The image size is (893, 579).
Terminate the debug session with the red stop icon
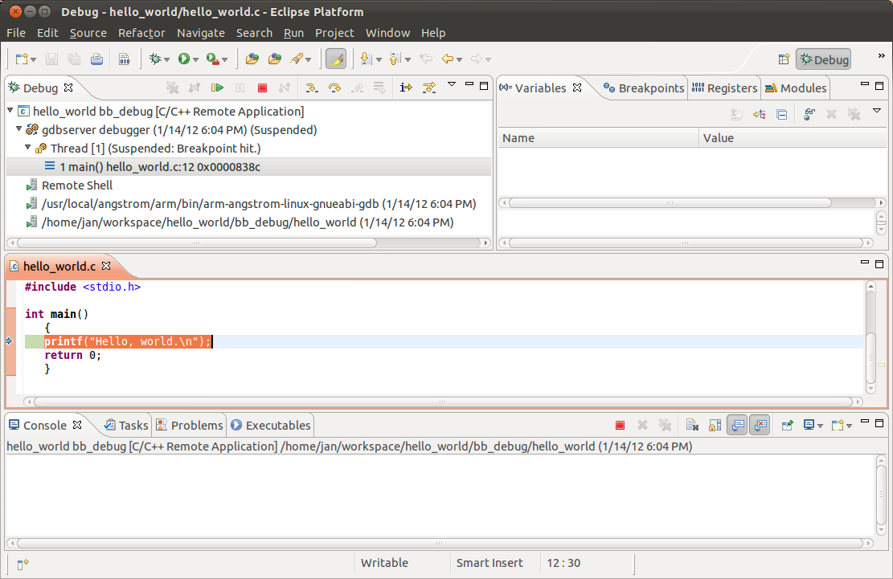click(x=262, y=88)
